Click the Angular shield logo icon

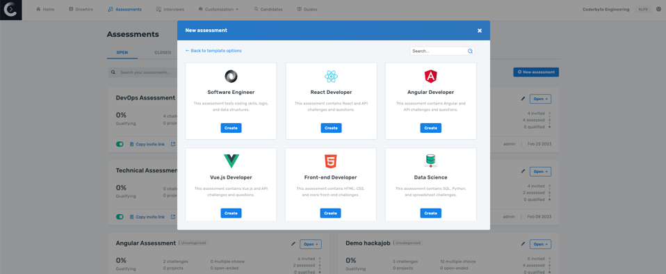431,76
